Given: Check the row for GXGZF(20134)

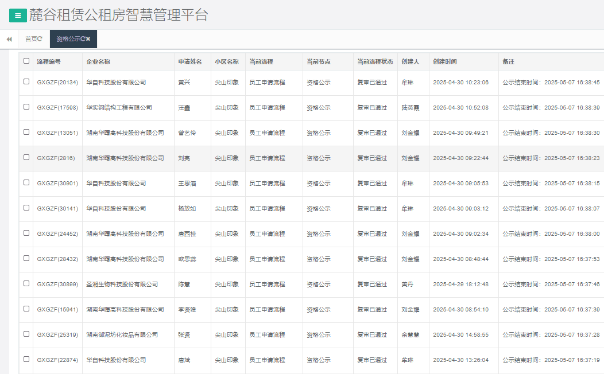Looking at the screenshot, I should coord(25,82).
